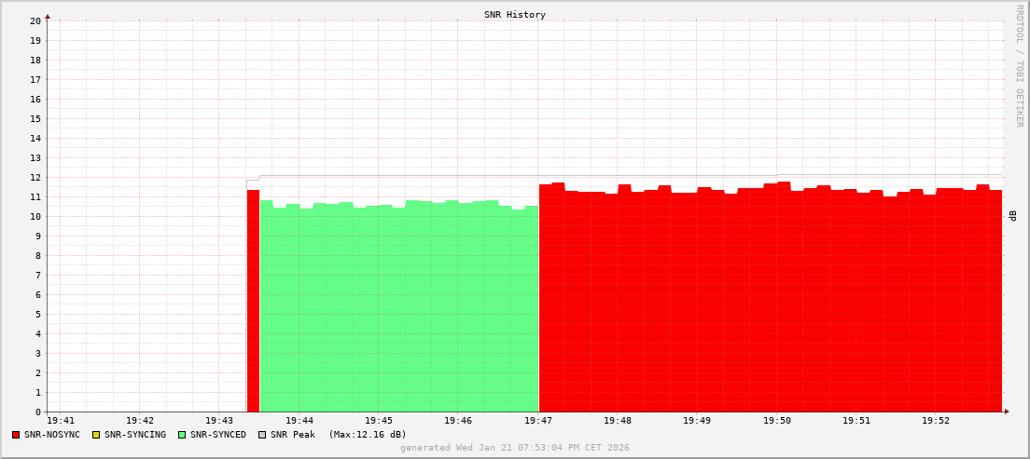This screenshot has width=1030, height=459.
Task: Click the red SNR-NOSYNC legend swatch
Action: tap(16, 435)
